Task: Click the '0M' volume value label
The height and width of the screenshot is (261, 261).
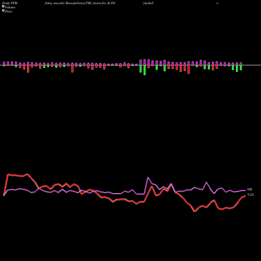Action: click(250, 189)
